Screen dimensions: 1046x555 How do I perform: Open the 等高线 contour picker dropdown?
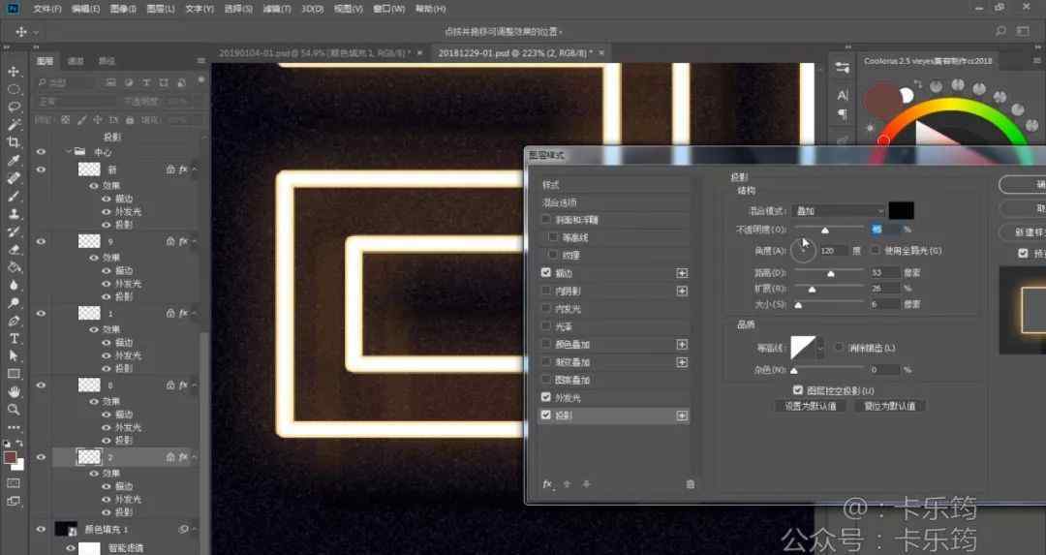820,349
